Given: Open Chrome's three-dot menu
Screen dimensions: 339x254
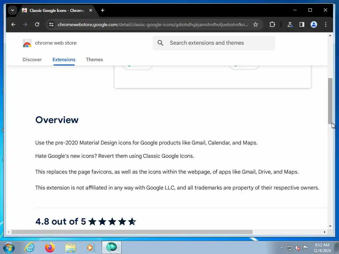Looking at the screenshot, I should pos(326,24).
